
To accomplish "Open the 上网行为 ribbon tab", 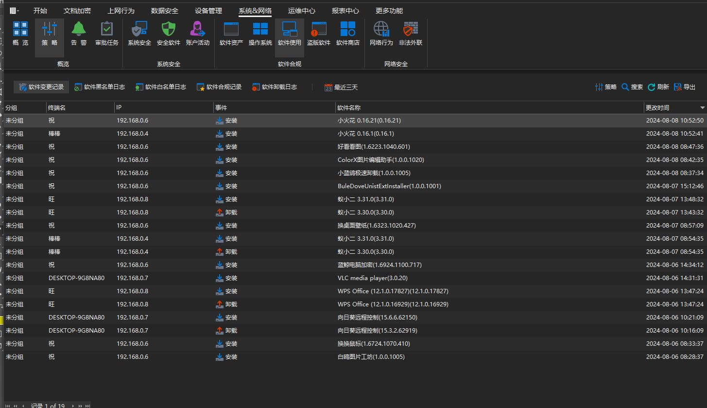I will [121, 11].
